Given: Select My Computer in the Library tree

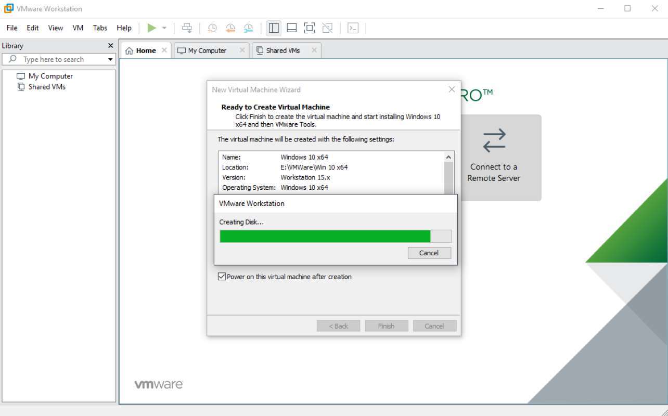Looking at the screenshot, I should (x=50, y=76).
